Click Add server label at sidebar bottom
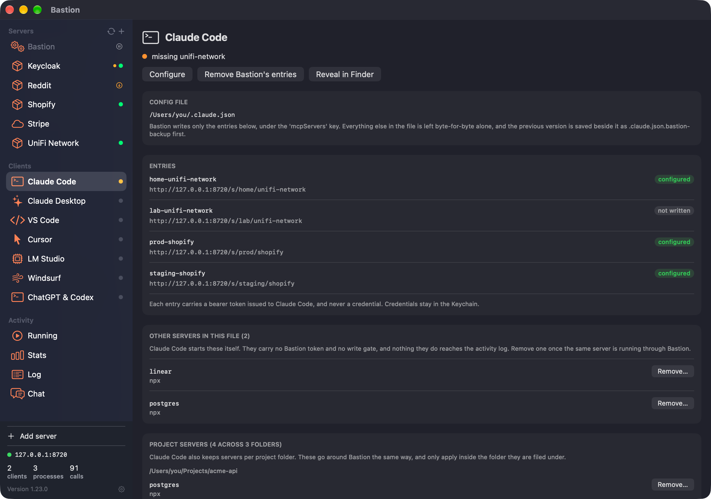Image resolution: width=711 pixels, height=499 pixels. tap(38, 436)
